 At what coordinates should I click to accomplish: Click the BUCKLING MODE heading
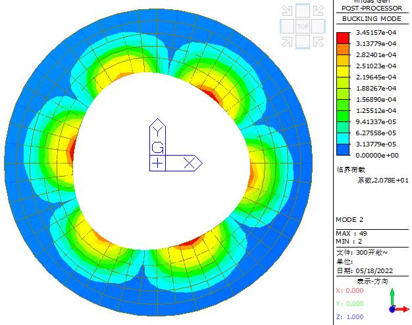(372, 19)
